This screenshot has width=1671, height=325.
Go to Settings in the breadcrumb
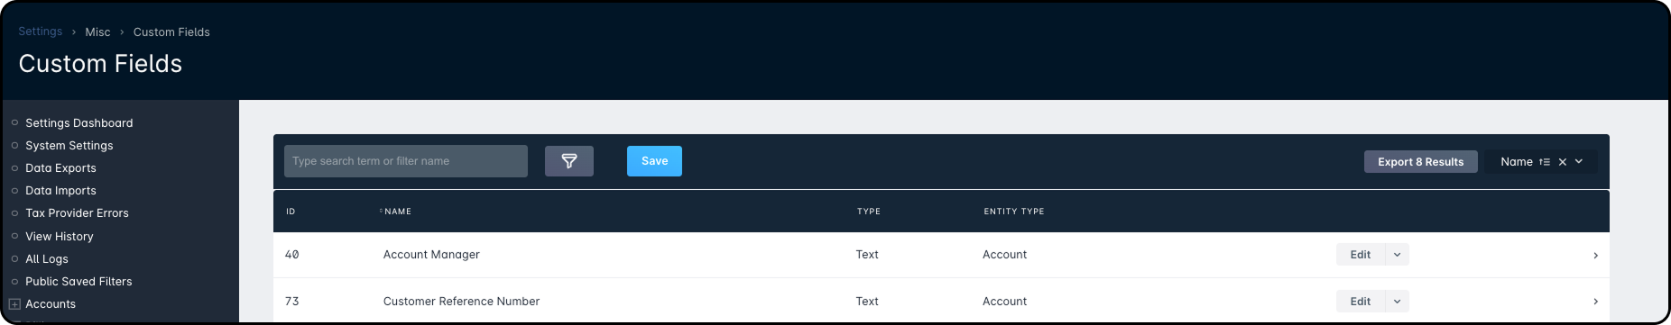(x=41, y=32)
